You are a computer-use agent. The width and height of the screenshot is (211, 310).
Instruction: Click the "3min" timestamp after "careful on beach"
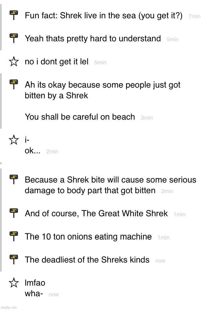point(147,118)
